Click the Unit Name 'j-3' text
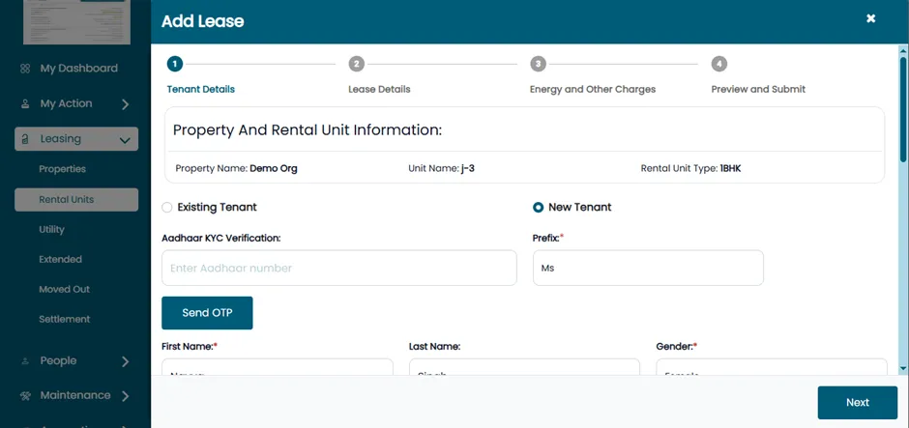 point(468,169)
